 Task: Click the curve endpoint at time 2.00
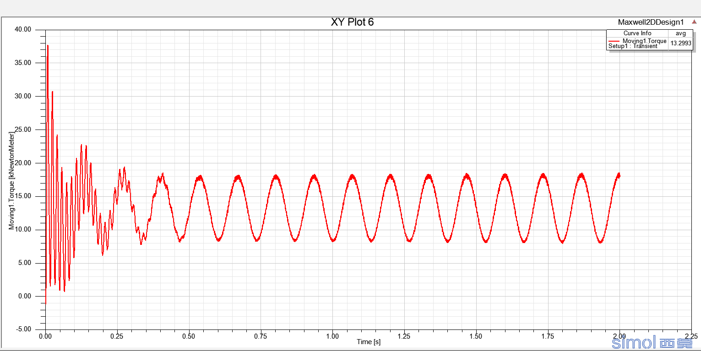pos(619,175)
